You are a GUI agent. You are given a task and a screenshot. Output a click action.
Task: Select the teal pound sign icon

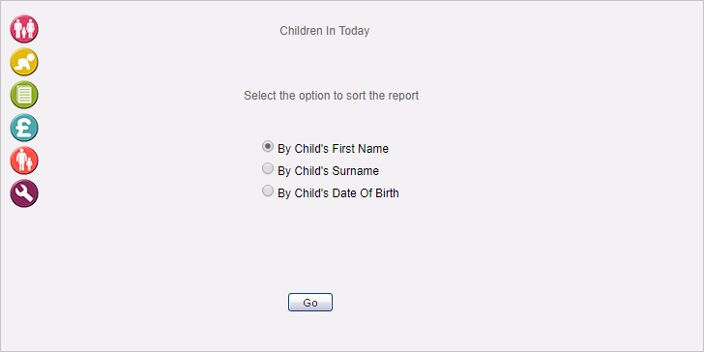click(x=24, y=128)
